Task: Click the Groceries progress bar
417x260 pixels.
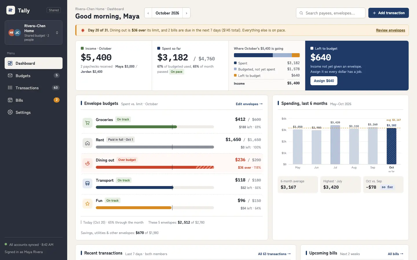Action: (155, 127)
